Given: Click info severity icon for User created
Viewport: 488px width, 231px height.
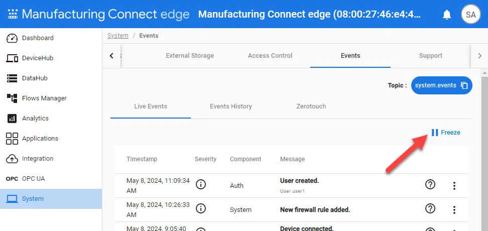Looking at the screenshot, I should click(x=201, y=185).
